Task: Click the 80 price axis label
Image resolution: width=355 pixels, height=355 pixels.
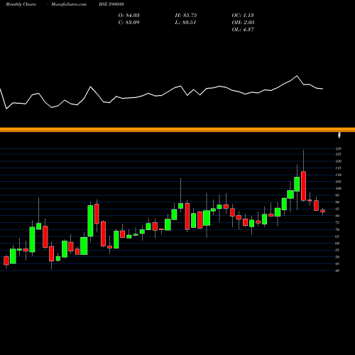Action: click(338, 216)
